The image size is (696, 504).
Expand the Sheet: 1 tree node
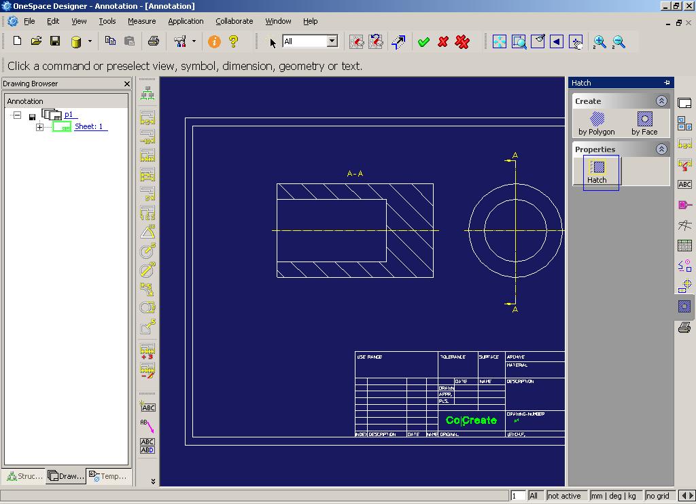pyautogui.click(x=39, y=127)
